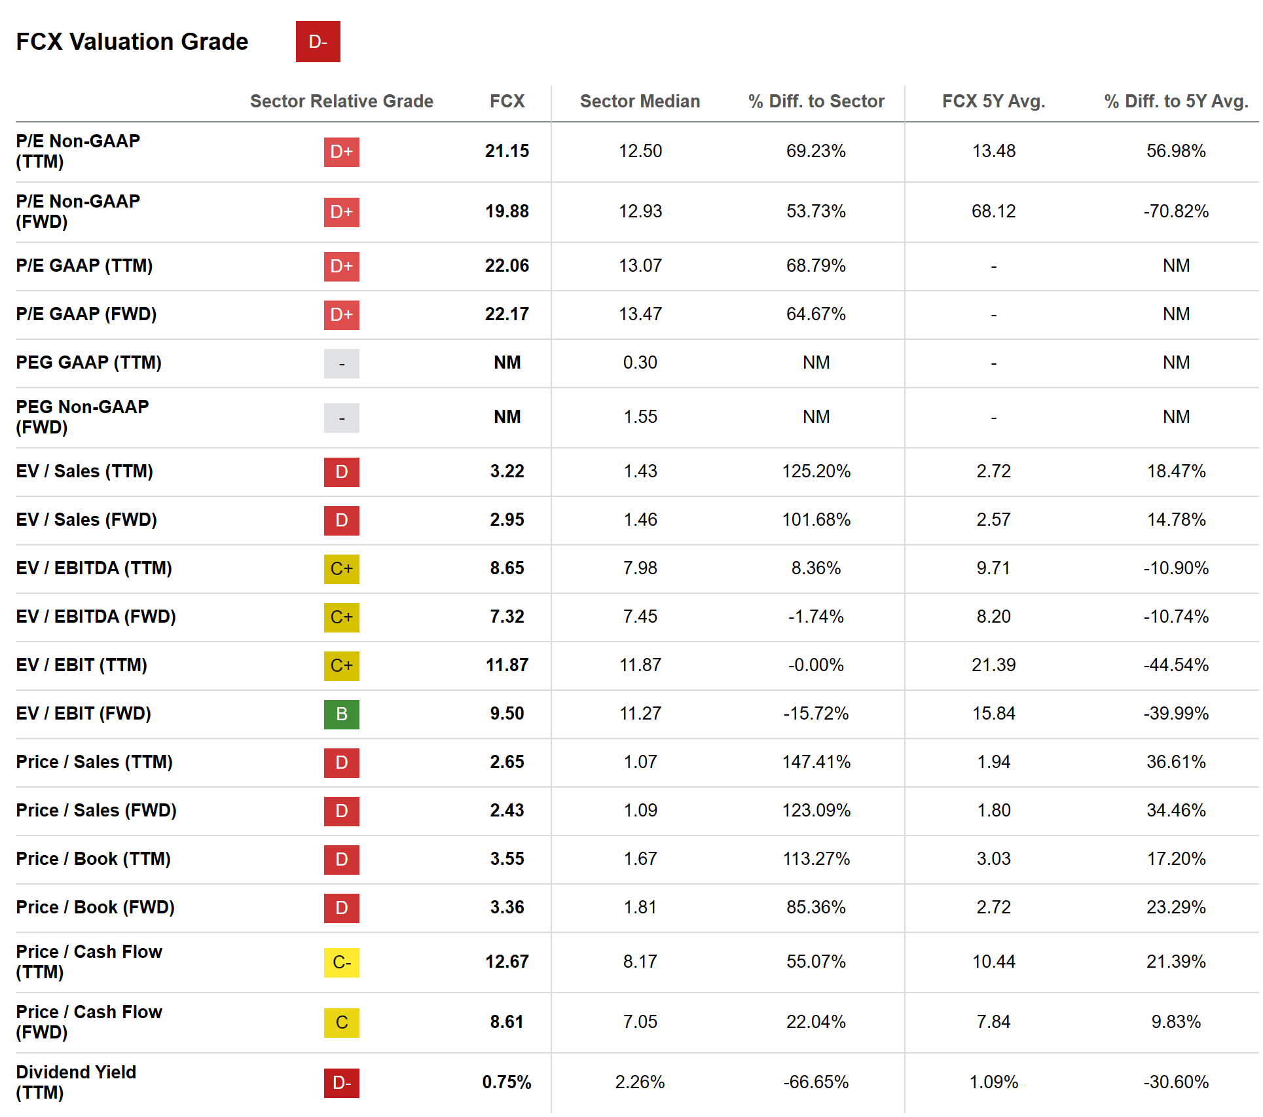Click the green B grade badge for EV / EBIT (FWD)
Viewport: 1263px width, 1117px height.
pos(341,714)
